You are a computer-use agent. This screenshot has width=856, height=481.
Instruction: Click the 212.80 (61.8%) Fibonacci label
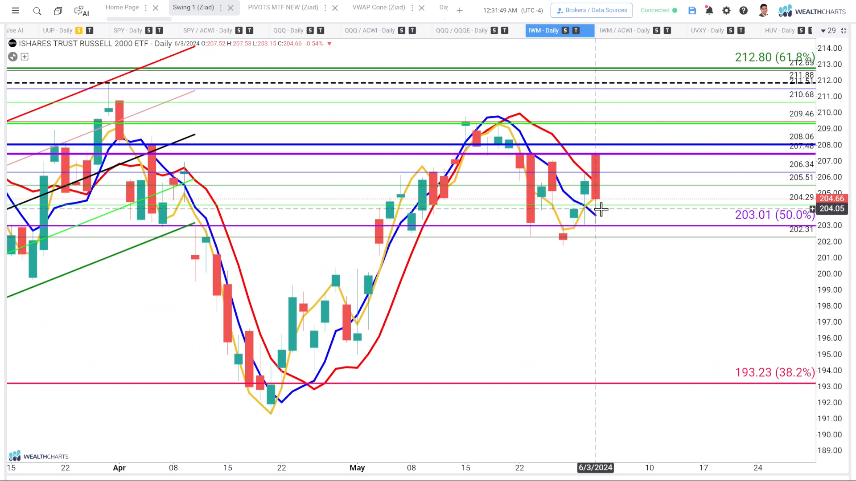pos(775,57)
